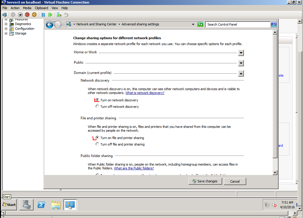The image size is (303, 218).
Task: Select Turn on file and printer sharing
Action: pyautogui.click(x=97, y=138)
